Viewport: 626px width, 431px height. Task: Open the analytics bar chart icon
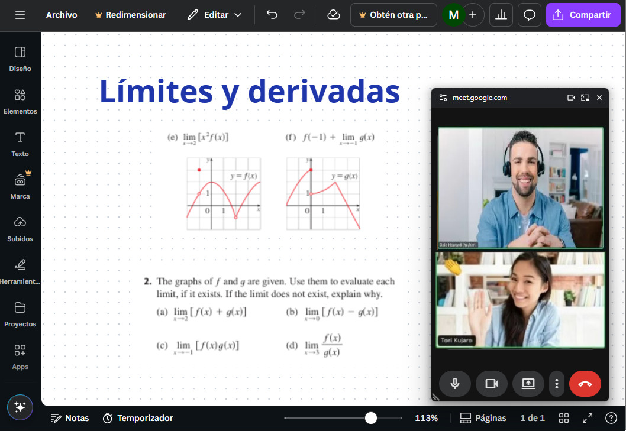pyautogui.click(x=501, y=15)
